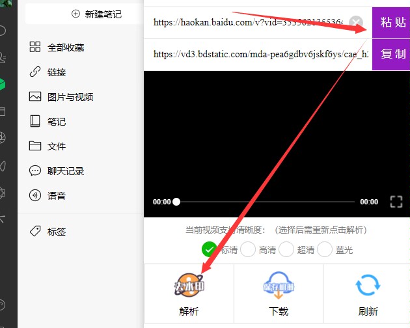
Task: Clear the haokan URL with the X icon
Action: pos(356,23)
